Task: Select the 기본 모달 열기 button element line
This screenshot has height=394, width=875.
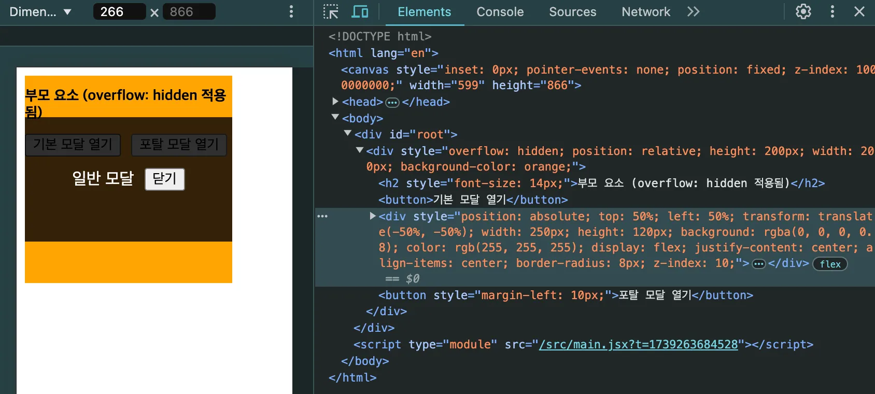Action: (x=473, y=200)
